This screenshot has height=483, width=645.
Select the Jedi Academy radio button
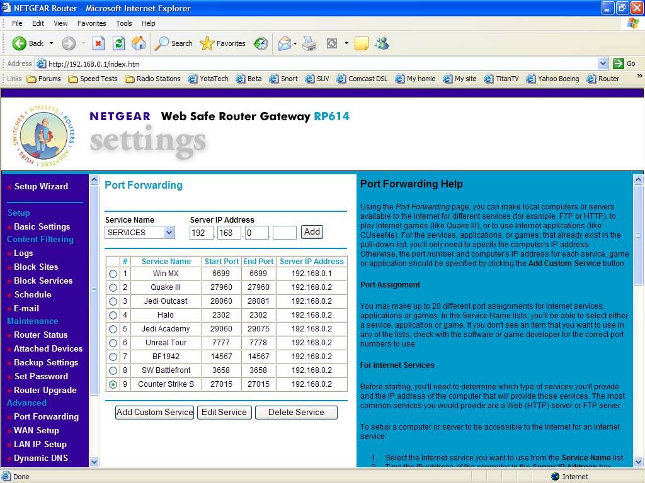[113, 329]
